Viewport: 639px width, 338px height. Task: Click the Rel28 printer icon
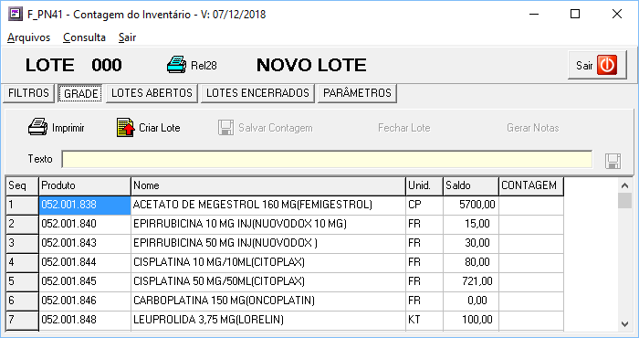point(176,65)
